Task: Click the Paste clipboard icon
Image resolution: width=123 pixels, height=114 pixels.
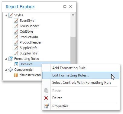Action: [46, 90]
